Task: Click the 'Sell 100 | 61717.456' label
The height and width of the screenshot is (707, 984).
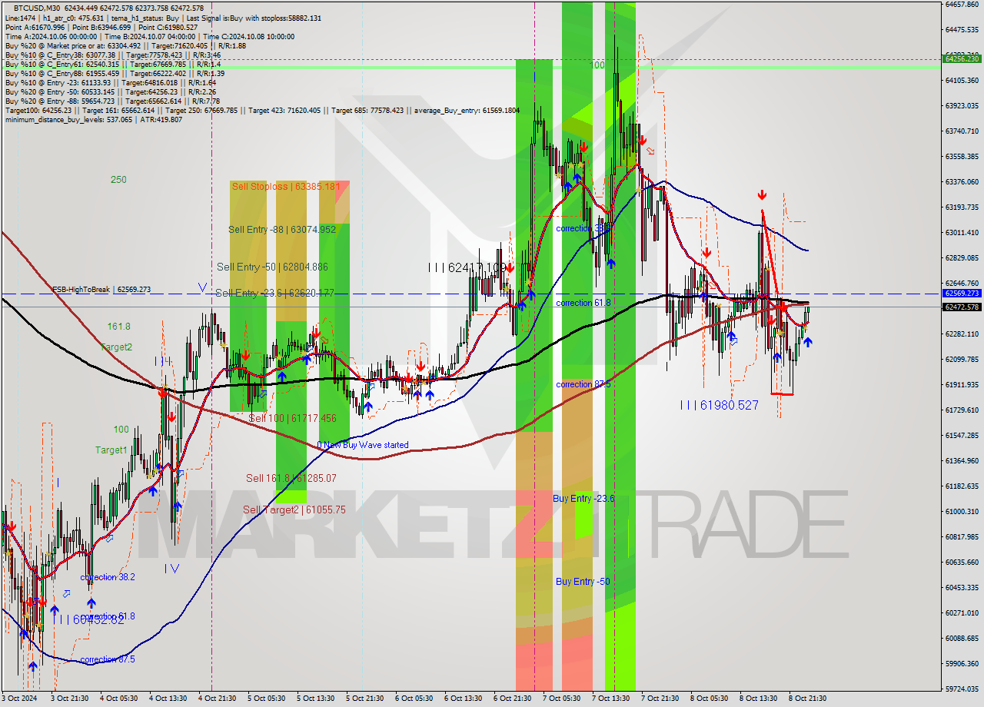Action: click(292, 418)
